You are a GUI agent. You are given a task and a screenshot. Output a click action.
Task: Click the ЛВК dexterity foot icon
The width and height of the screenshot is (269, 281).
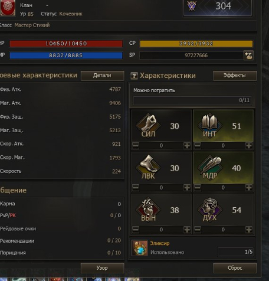pyautogui.click(x=149, y=167)
